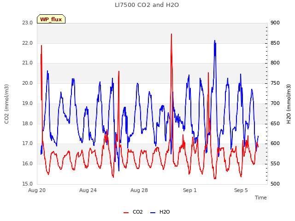The height and width of the screenshot is (221, 295).
Task: Click the 850 right axis value
Action: pos(275,43)
